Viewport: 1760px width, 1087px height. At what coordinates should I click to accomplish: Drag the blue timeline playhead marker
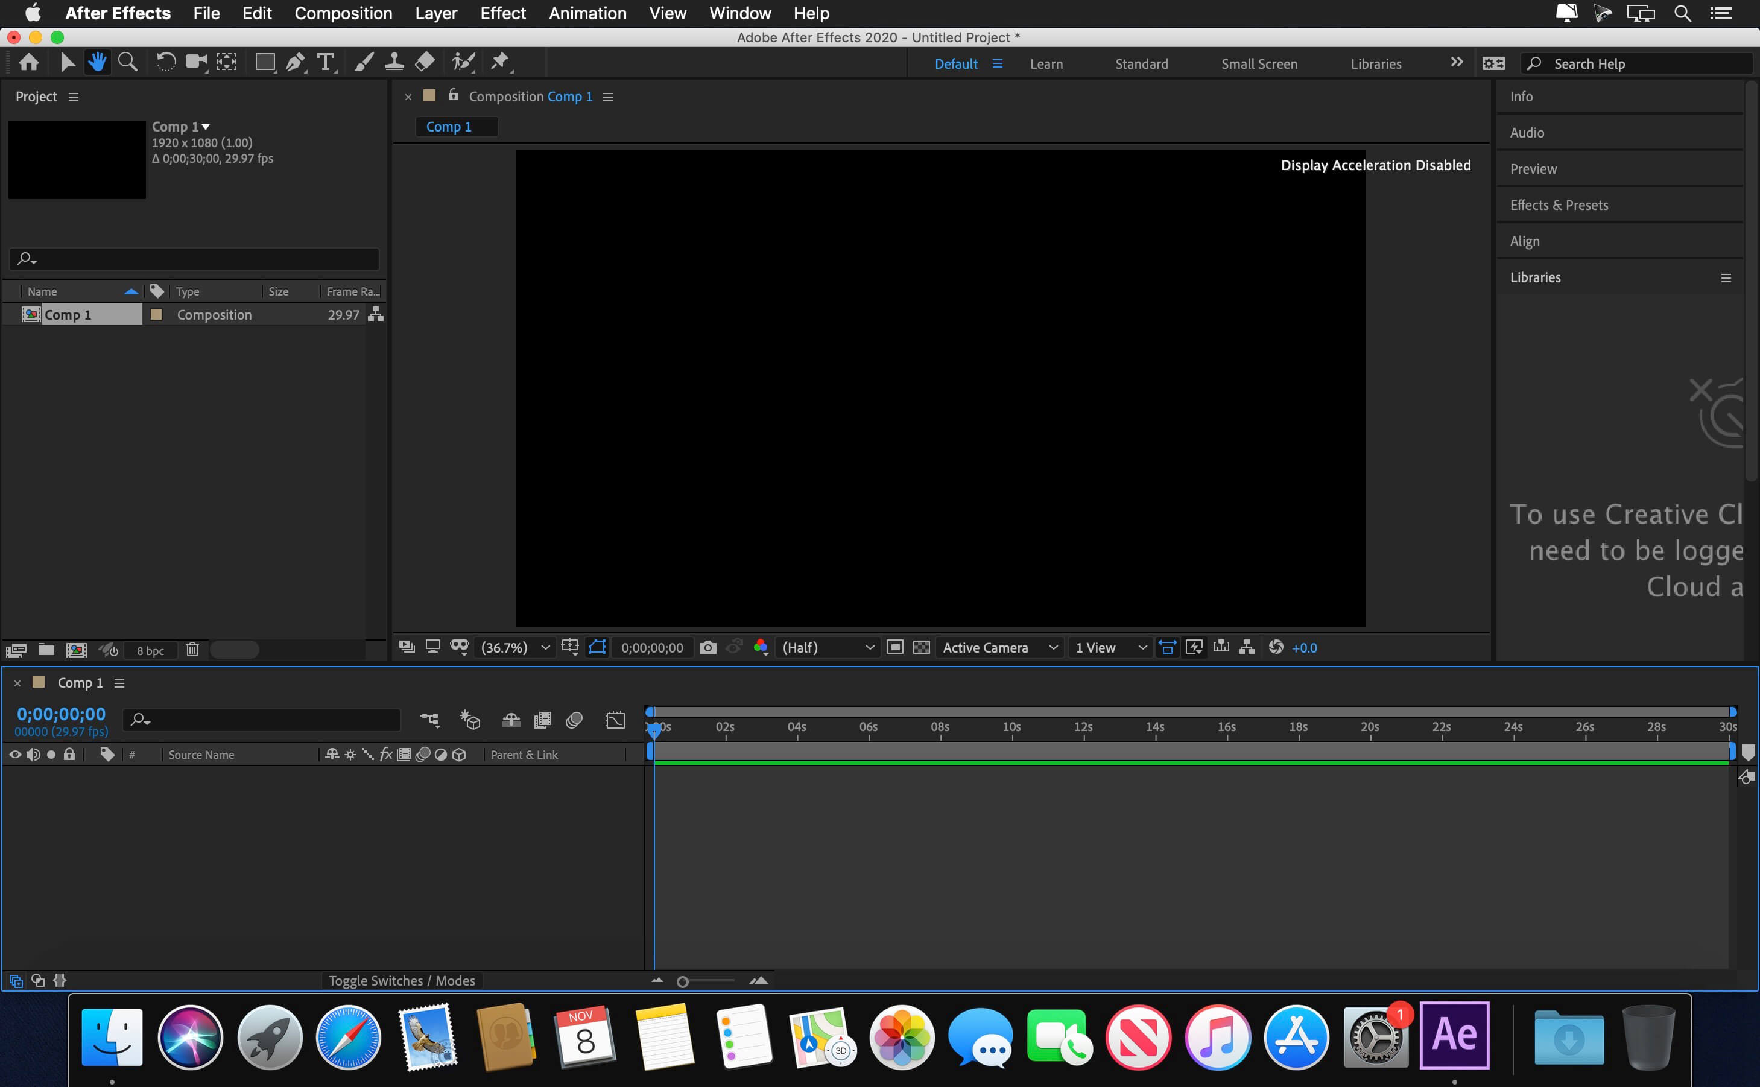click(654, 726)
